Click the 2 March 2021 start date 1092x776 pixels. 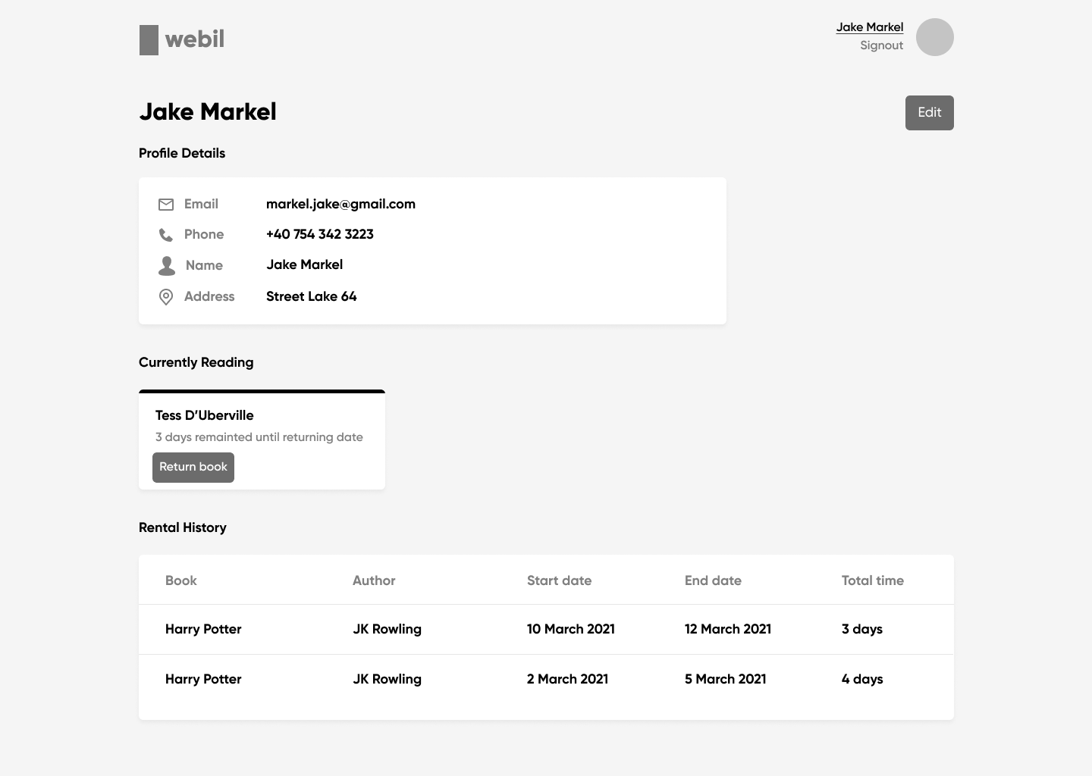(x=567, y=679)
